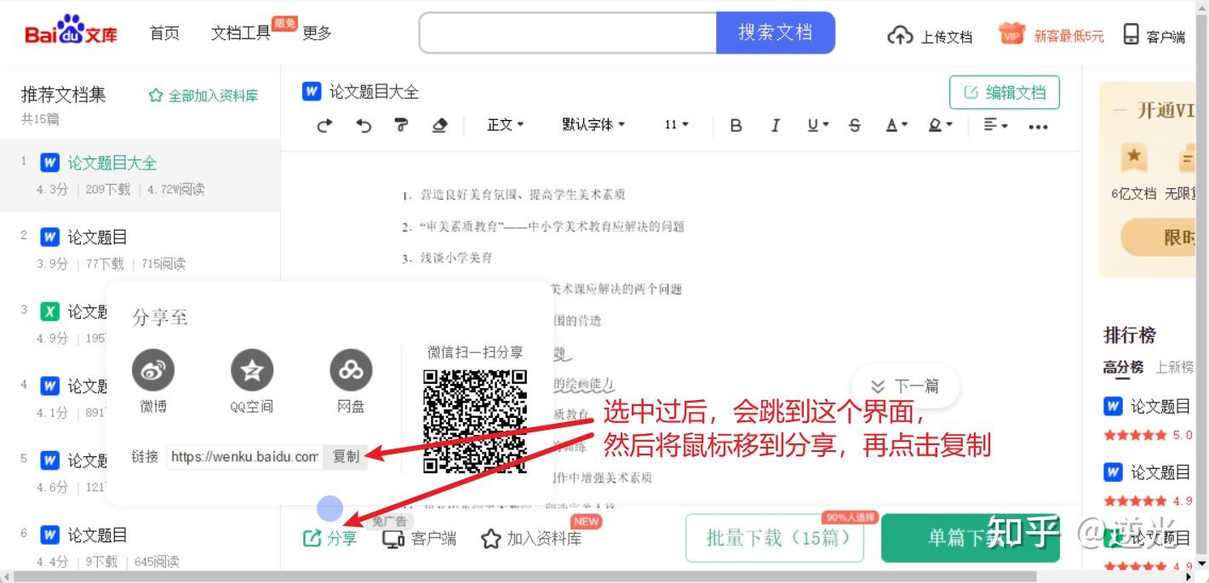Image resolution: width=1209 pixels, height=583 pixels.
Task: Click the undo arrow in editor toolbar
Action: click(364, 125)
